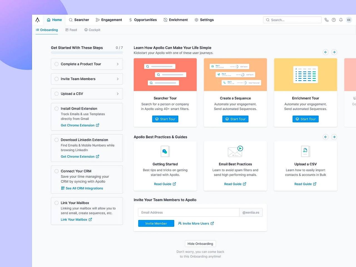Expand Complete a Product Tour chevron
The image size is (356, 267).
click(118, 64)
